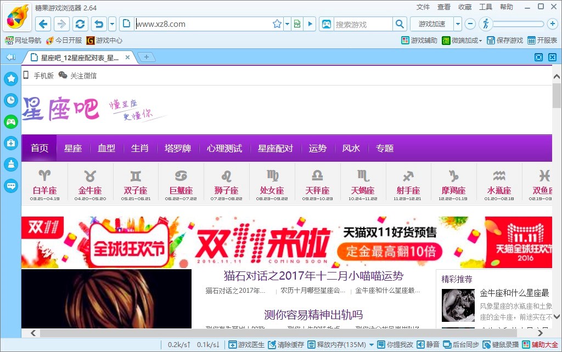The width and height of the screenshot is (562, 352).
Task: Open 白羊座 zodiac sign
Action: [x=45, y=185]
